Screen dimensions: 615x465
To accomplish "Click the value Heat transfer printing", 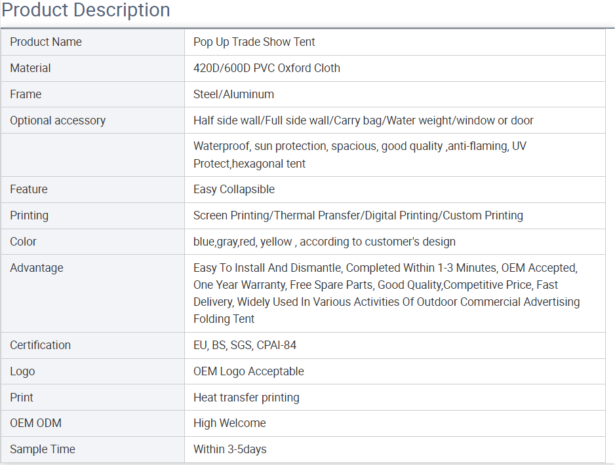I will coord(247,398).
